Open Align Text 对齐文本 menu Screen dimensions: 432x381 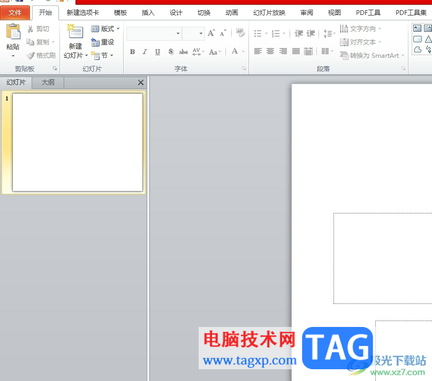[x=360, y=42]
